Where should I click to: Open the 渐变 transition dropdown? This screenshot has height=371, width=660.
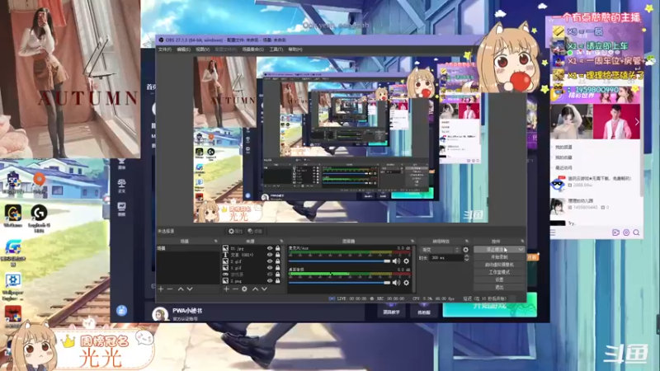tap(441, 250)
